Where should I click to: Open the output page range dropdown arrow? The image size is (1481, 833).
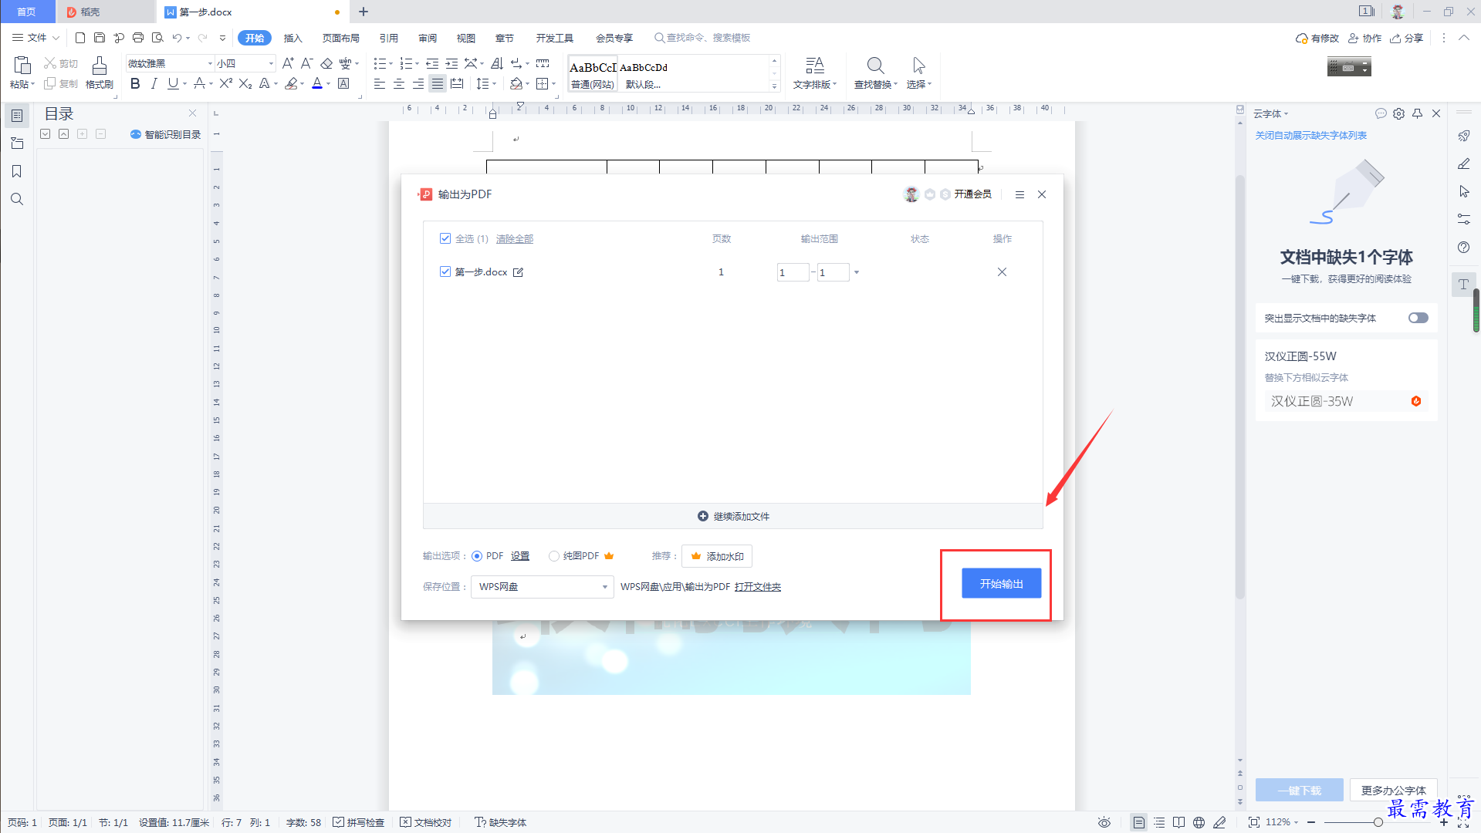pos(857,272)
